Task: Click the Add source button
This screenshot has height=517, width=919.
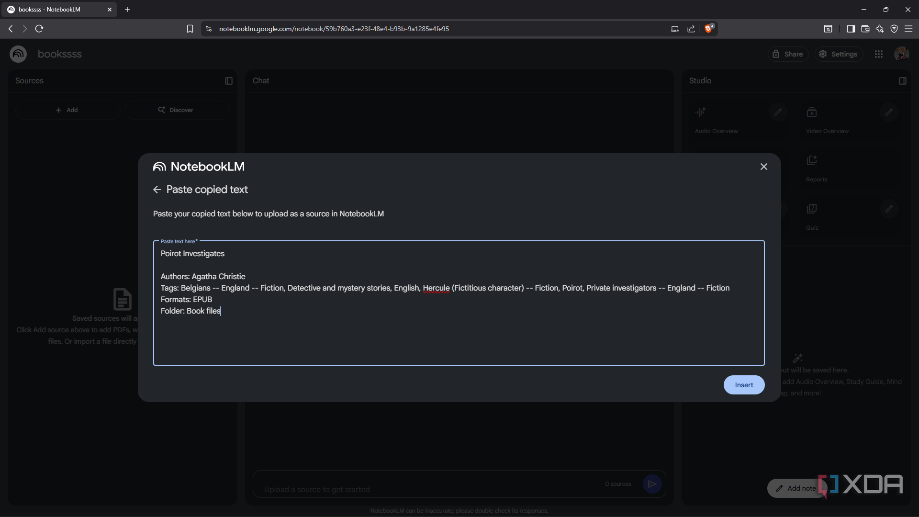Action: coord(67,110)
